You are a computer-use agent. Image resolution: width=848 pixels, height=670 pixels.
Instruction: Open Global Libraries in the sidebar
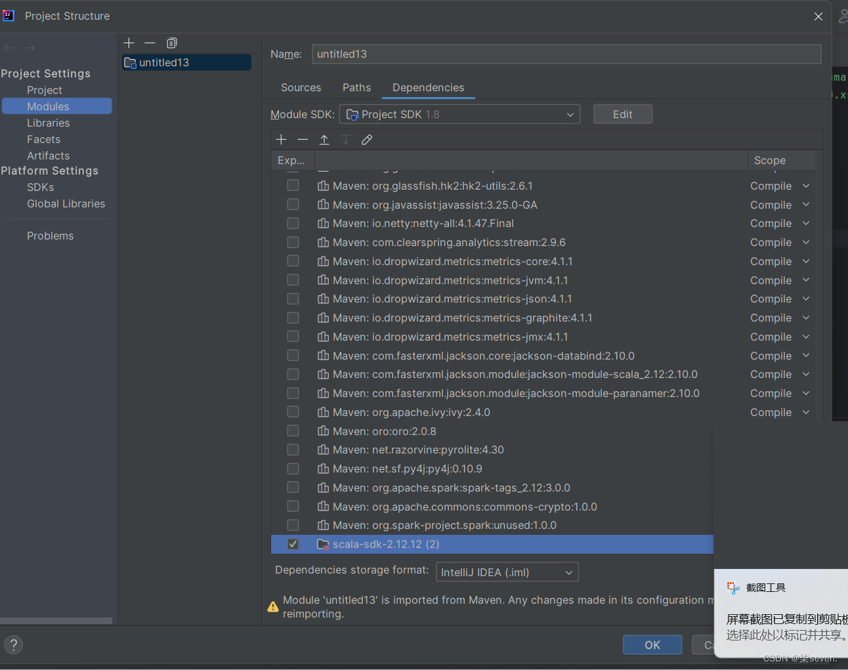click(x=66, y=203)
